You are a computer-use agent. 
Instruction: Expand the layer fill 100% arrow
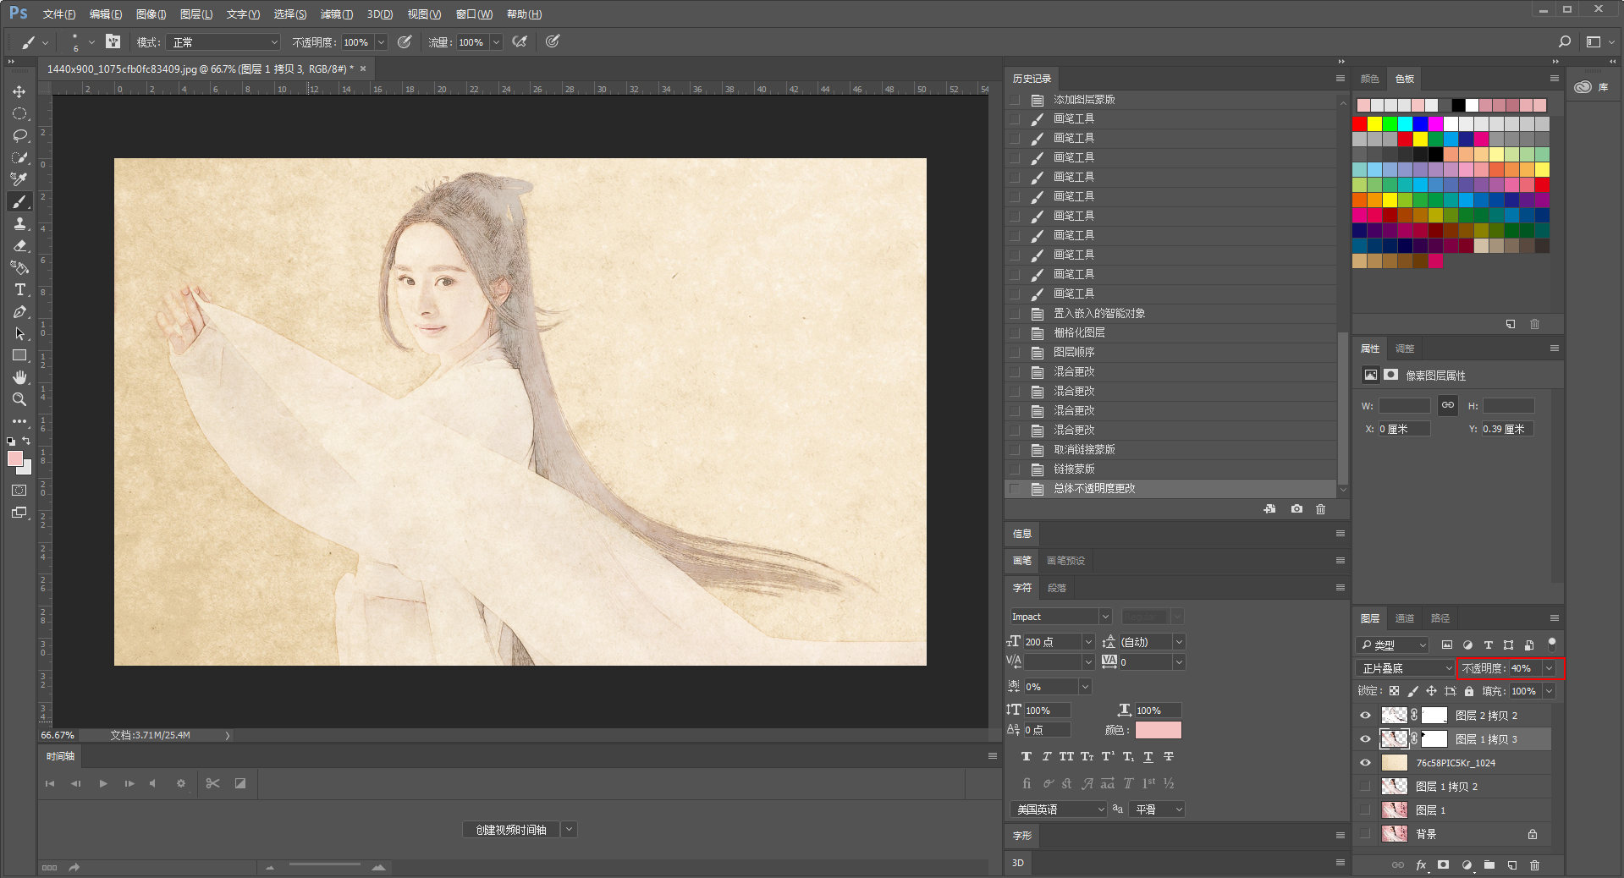pyautogui.click(x=1549, y=691)
